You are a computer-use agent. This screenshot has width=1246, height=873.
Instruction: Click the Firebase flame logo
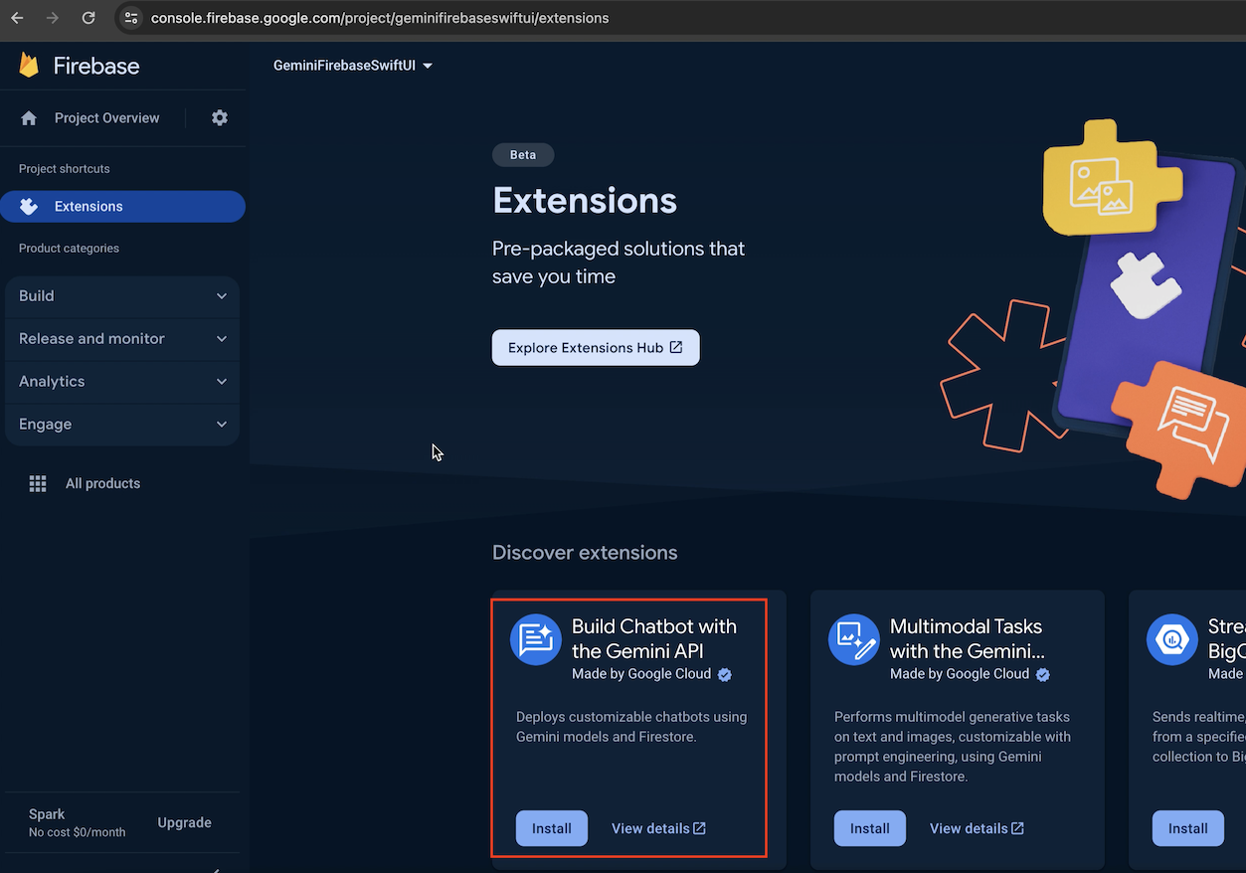click(x=29, y=66)
